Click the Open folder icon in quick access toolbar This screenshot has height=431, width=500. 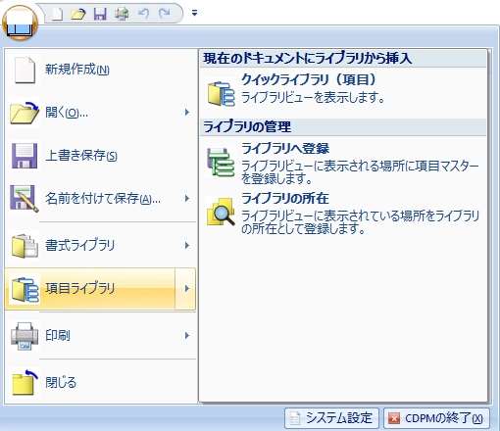[78, 14]
